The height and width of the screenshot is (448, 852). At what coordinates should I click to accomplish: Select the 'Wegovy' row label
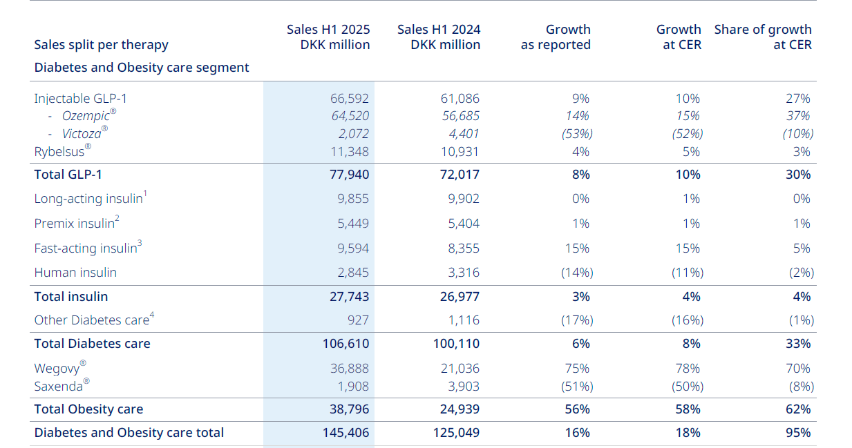pyautogui.click(x=60, y=369)
